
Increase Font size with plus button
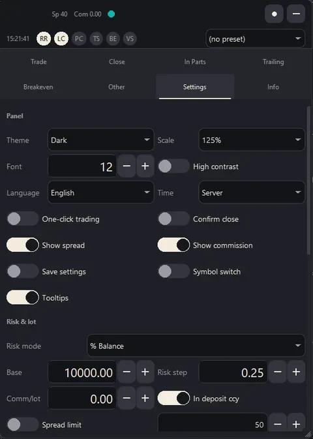145,166
